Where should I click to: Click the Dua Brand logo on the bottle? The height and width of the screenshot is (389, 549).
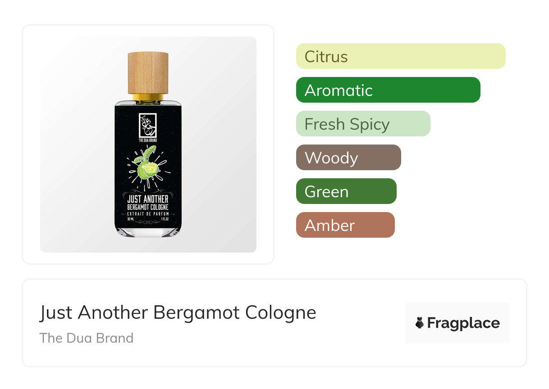coord(148,126)
